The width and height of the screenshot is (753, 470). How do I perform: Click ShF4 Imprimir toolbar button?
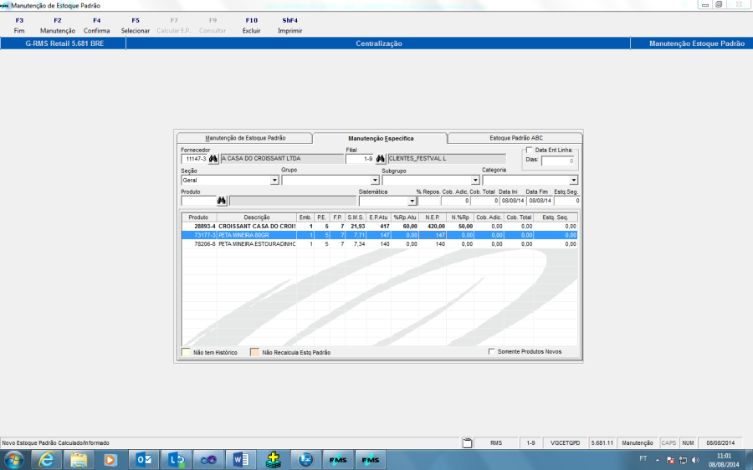point(290,25)
